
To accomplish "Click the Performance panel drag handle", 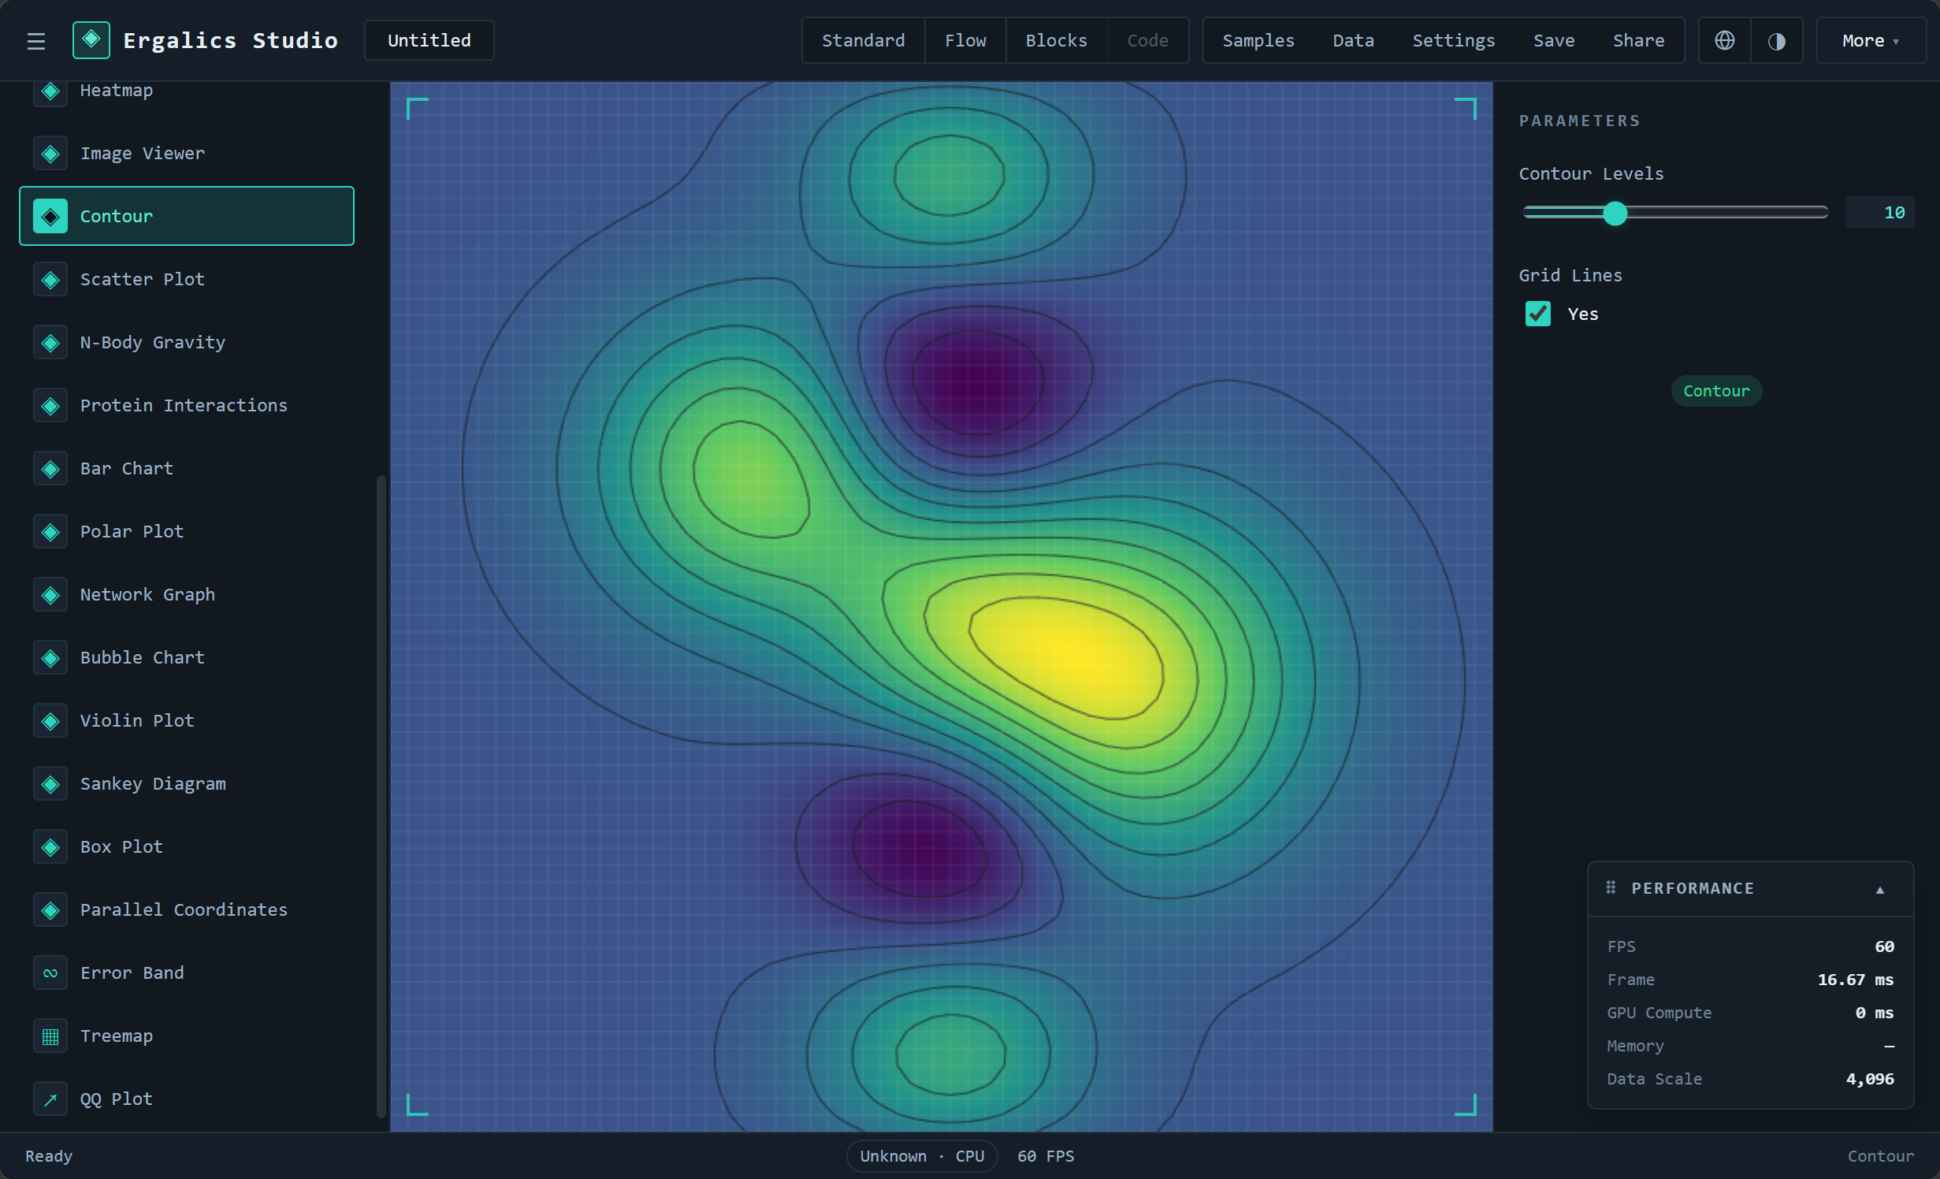I will (1611, 887).
